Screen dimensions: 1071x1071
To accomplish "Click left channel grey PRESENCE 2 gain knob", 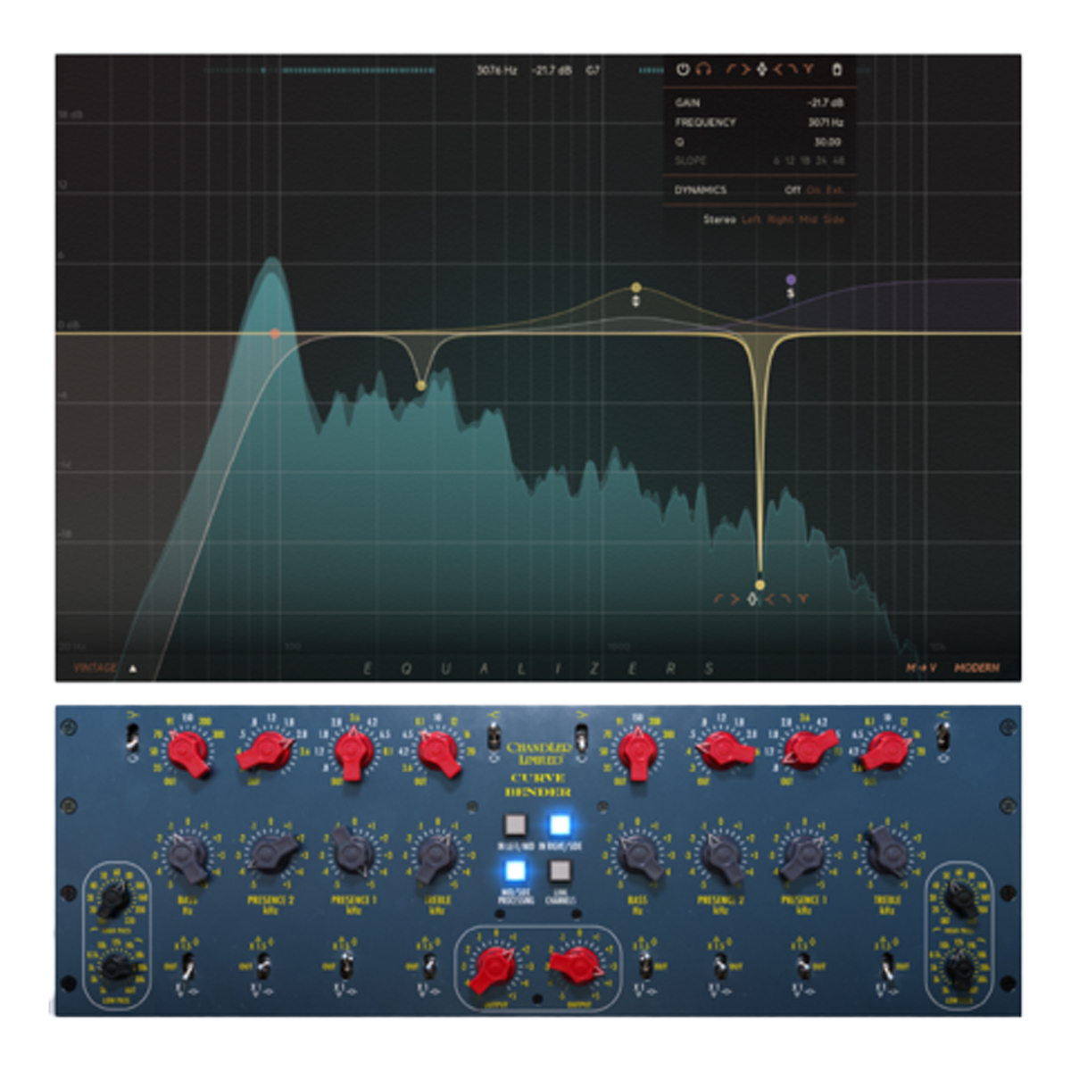I will coord(273,853).
